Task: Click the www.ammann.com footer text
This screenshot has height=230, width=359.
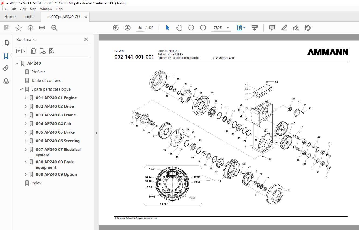Action: 148,218
